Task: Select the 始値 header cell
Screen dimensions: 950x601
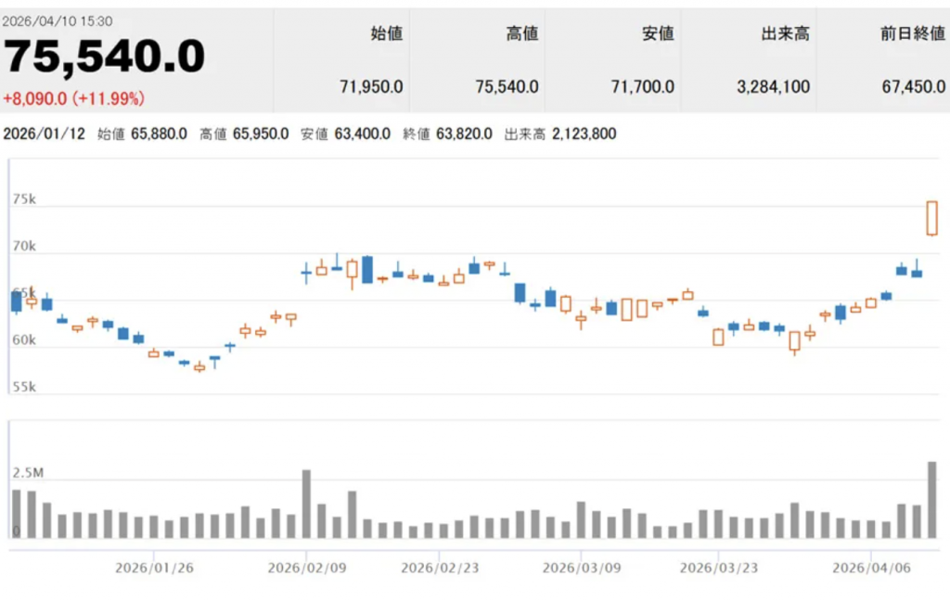Action: coord(387,34)
